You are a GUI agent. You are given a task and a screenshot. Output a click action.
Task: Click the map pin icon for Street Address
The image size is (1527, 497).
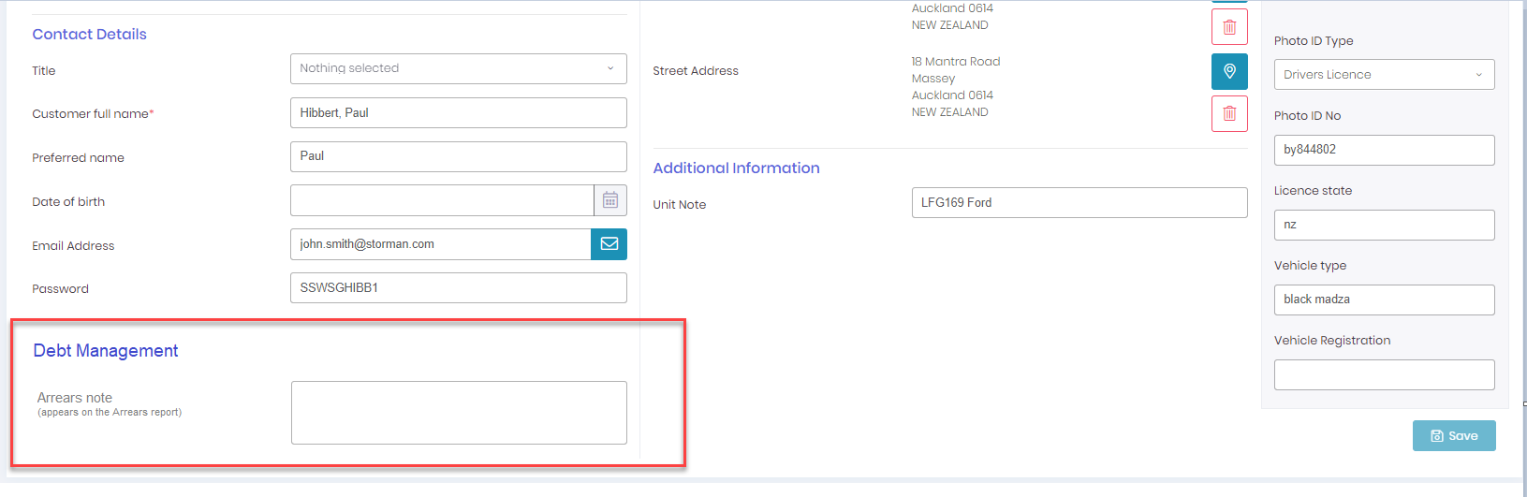(1229, 72)
